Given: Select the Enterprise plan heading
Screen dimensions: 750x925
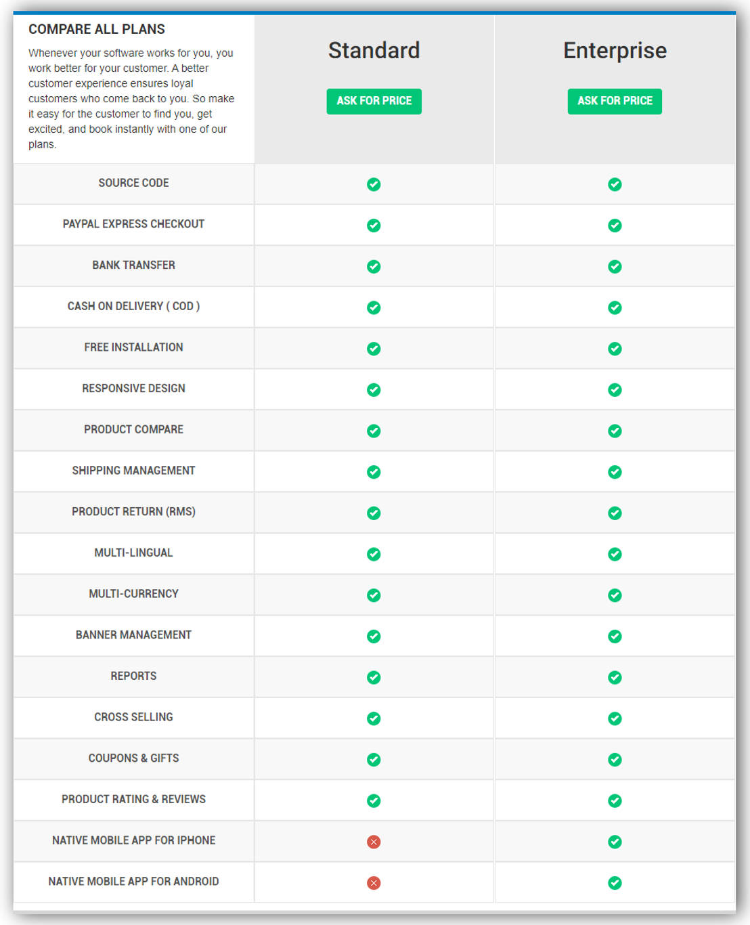Looking at the screenshot, I should [x=615, y=51].
